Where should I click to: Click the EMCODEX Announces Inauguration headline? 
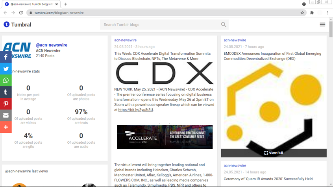[272, 56]
